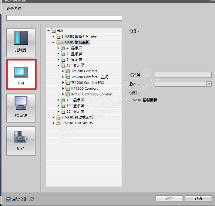Expand SIMATIC 精简系列面板 node

[53, 36]
